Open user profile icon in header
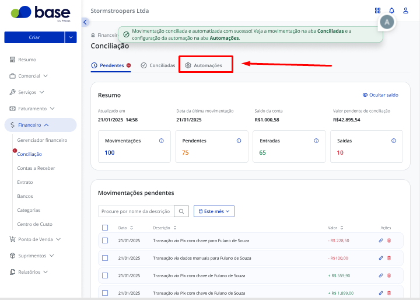 (x=405, y=11)
